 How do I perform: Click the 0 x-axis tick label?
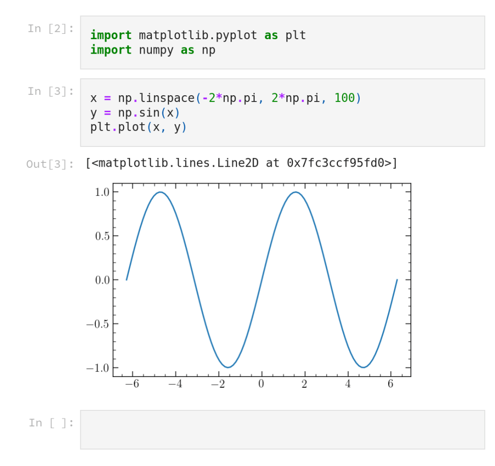click(x=262, y=384)
